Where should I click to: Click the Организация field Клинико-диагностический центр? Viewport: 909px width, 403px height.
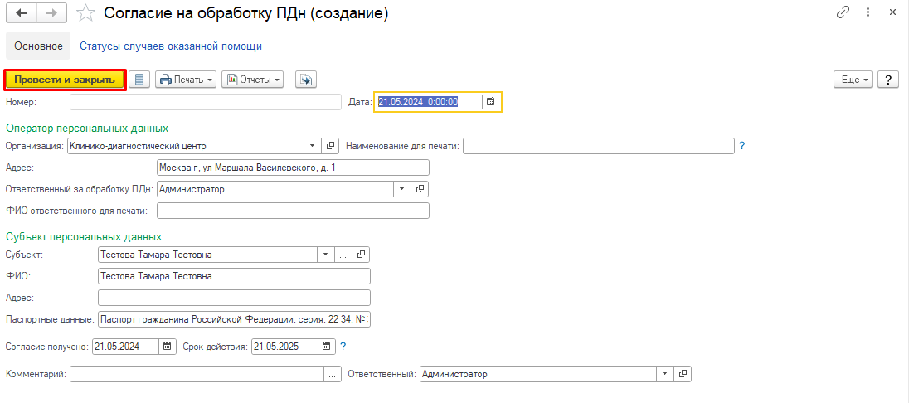click(x=186, y=146)
